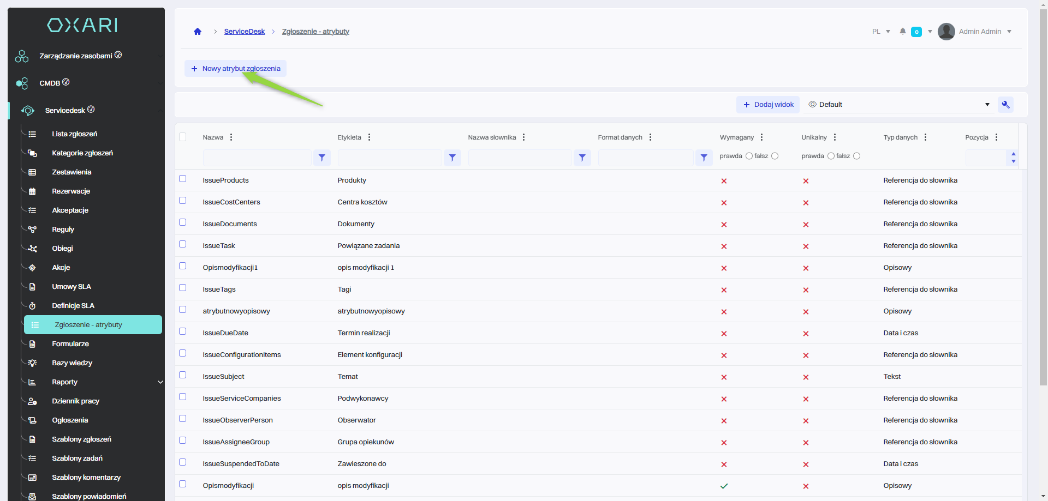Click the filter icon for Format danych
1048x501 pixels.
704,158
